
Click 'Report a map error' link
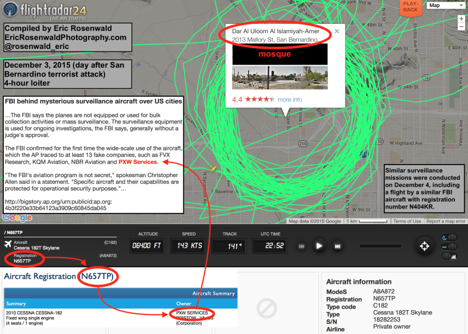coord(446,222)
